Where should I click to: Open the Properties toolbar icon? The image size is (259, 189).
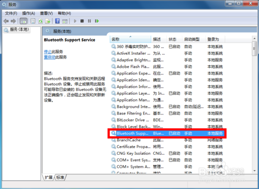tap(33, 21)
